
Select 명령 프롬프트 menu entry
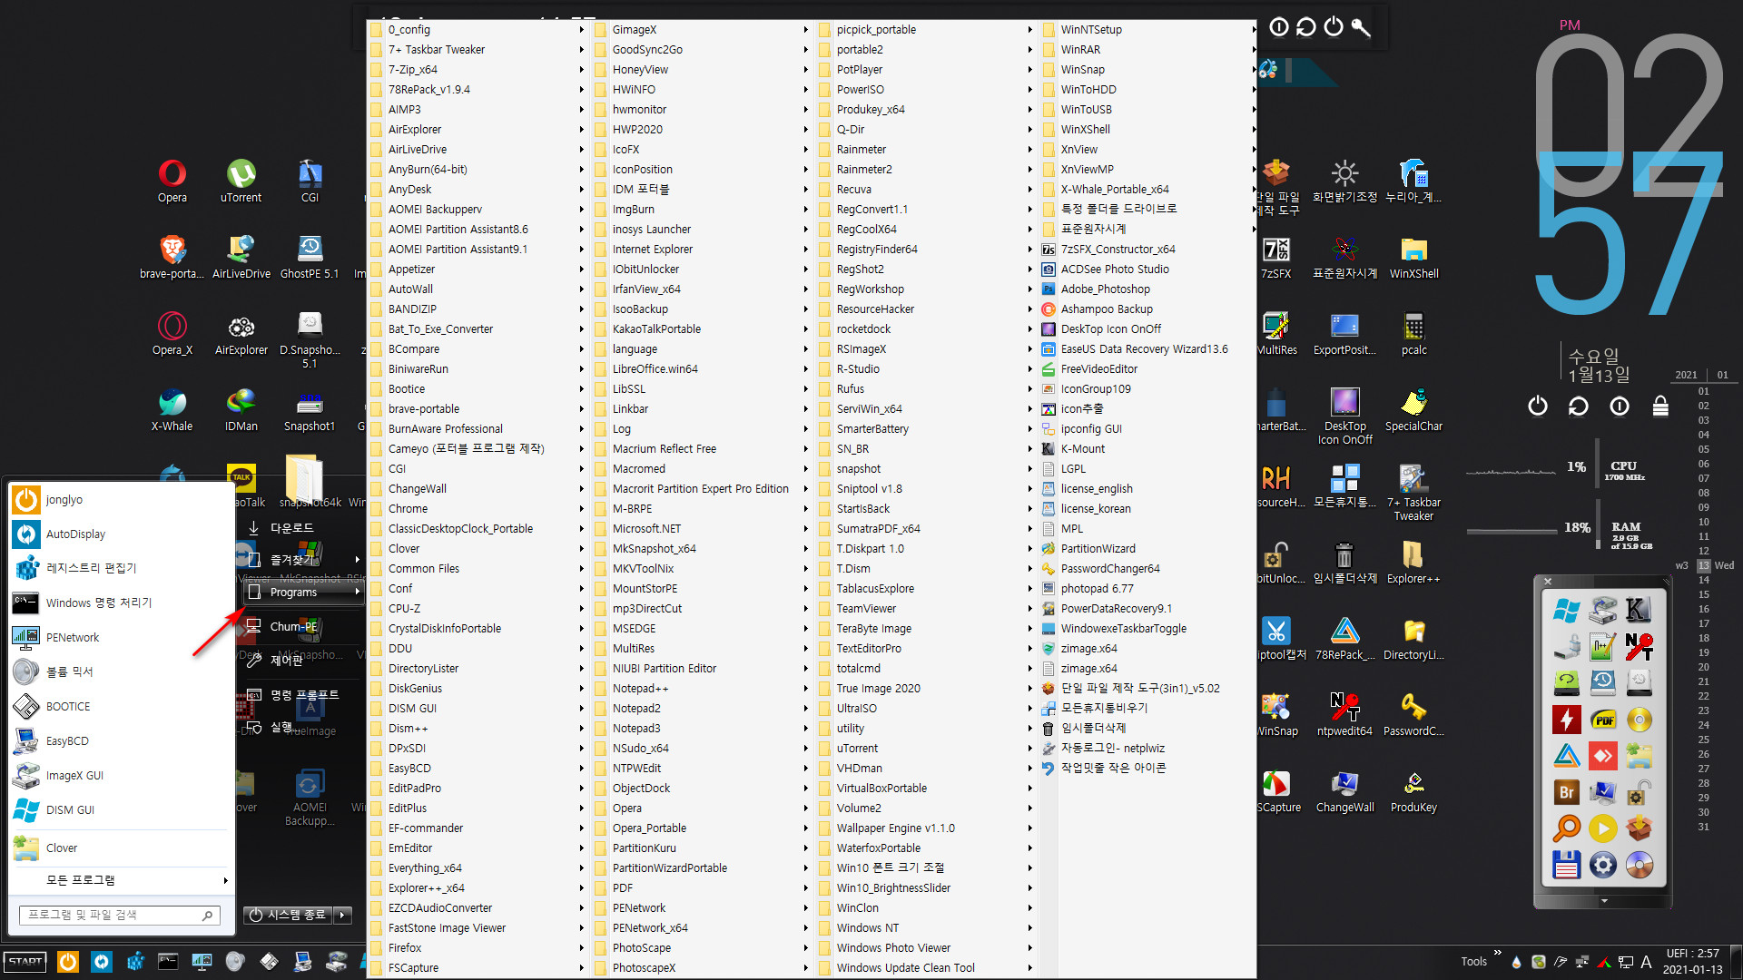coord(304,695)
